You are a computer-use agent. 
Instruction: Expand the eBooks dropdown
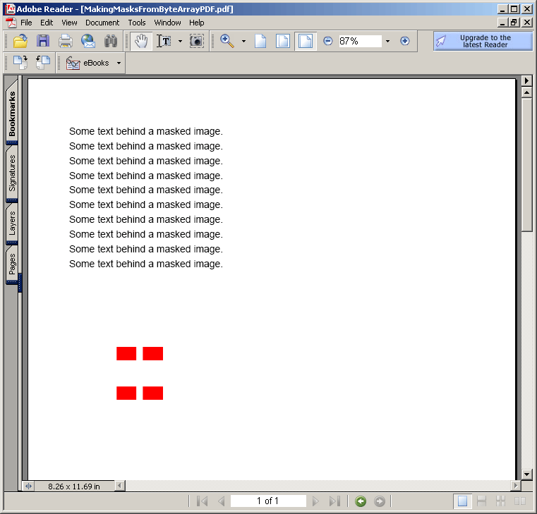(119, 63)
